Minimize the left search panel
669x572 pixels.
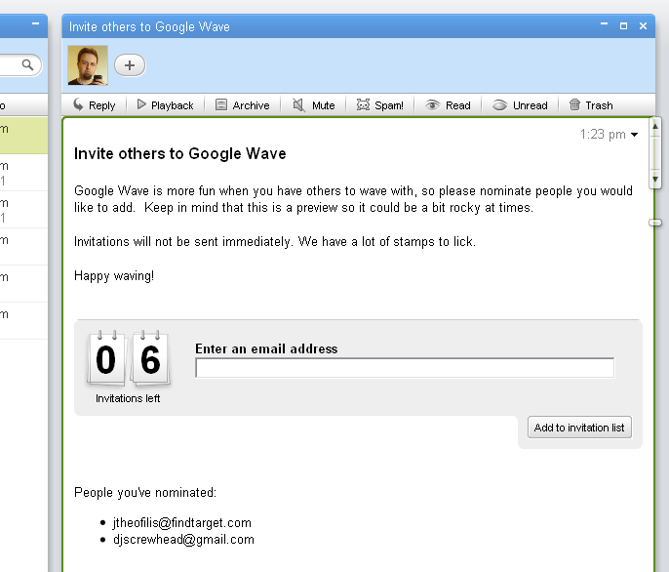tap(35, 23)
